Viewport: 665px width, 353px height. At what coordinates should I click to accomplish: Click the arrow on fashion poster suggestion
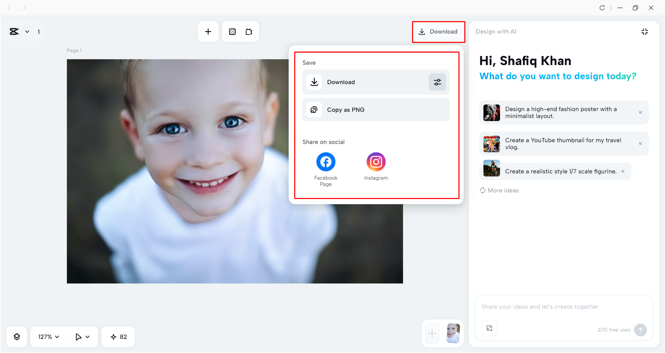pos(641,112)
